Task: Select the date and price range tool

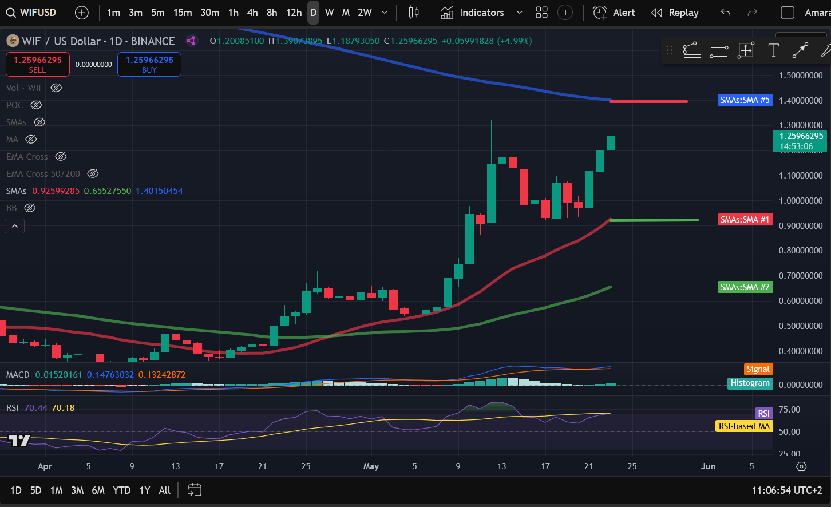Action: pyautogui.click(x=746, y=50)
